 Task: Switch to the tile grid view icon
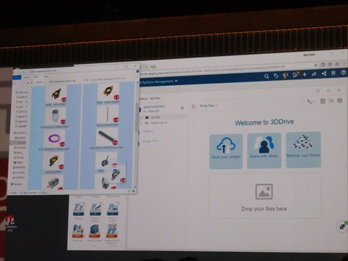(322, 101)
